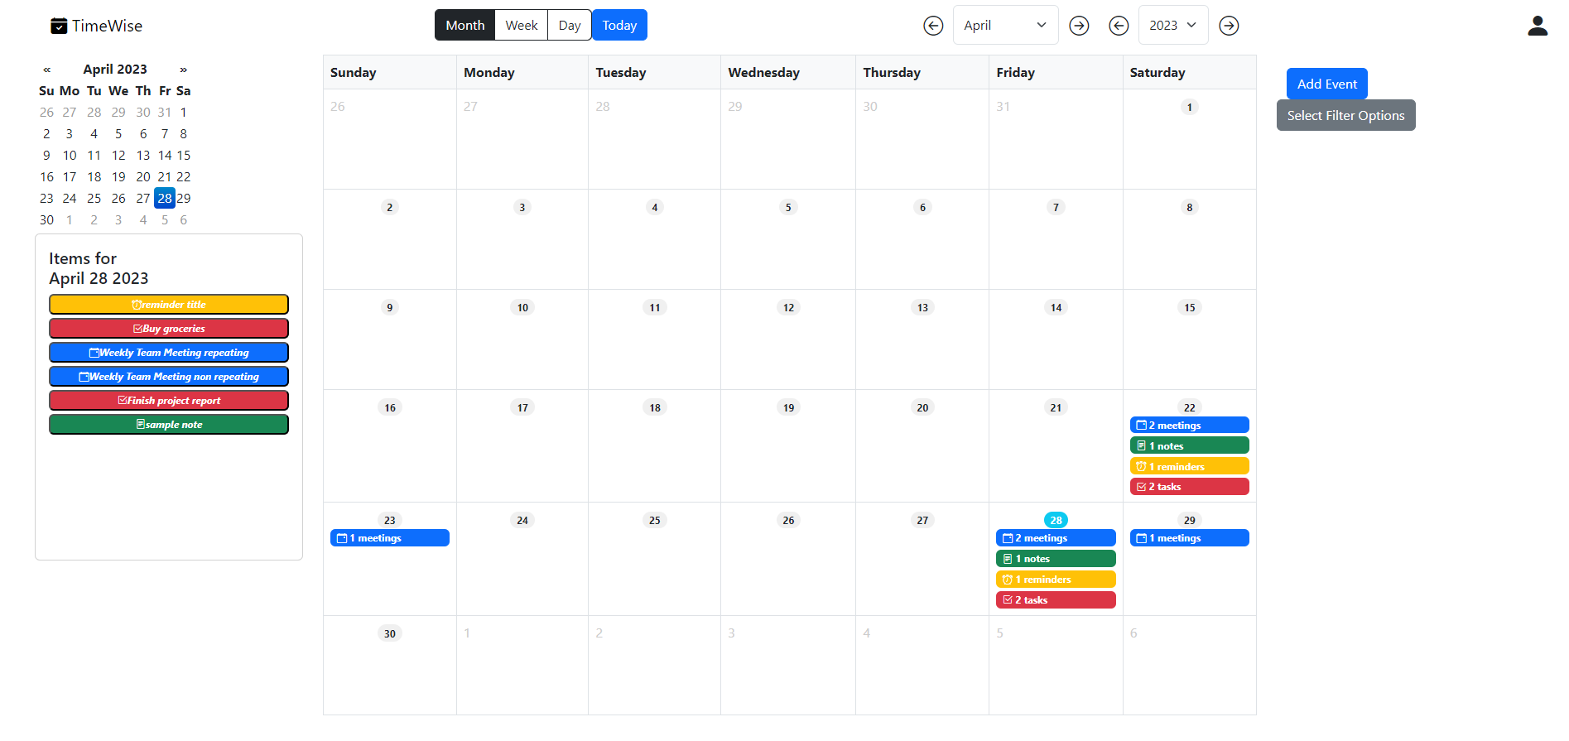
Task: Select day 6 in the main calendar
Action: pos(922,207)
